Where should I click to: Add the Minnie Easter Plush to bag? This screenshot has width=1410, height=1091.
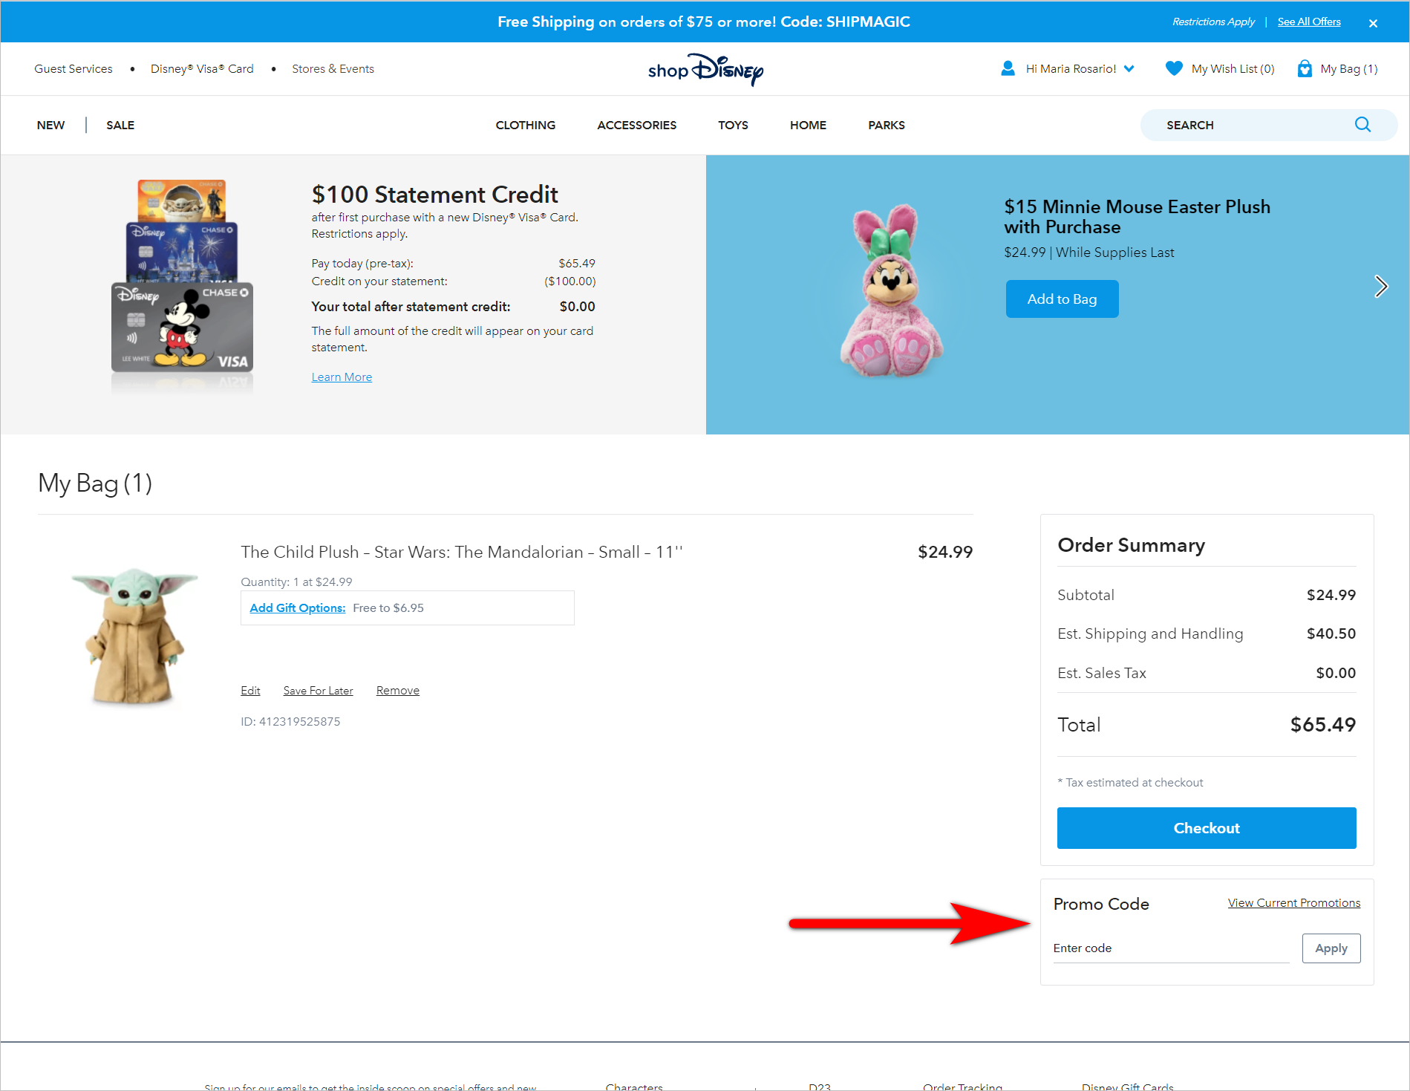point(1062,299)
